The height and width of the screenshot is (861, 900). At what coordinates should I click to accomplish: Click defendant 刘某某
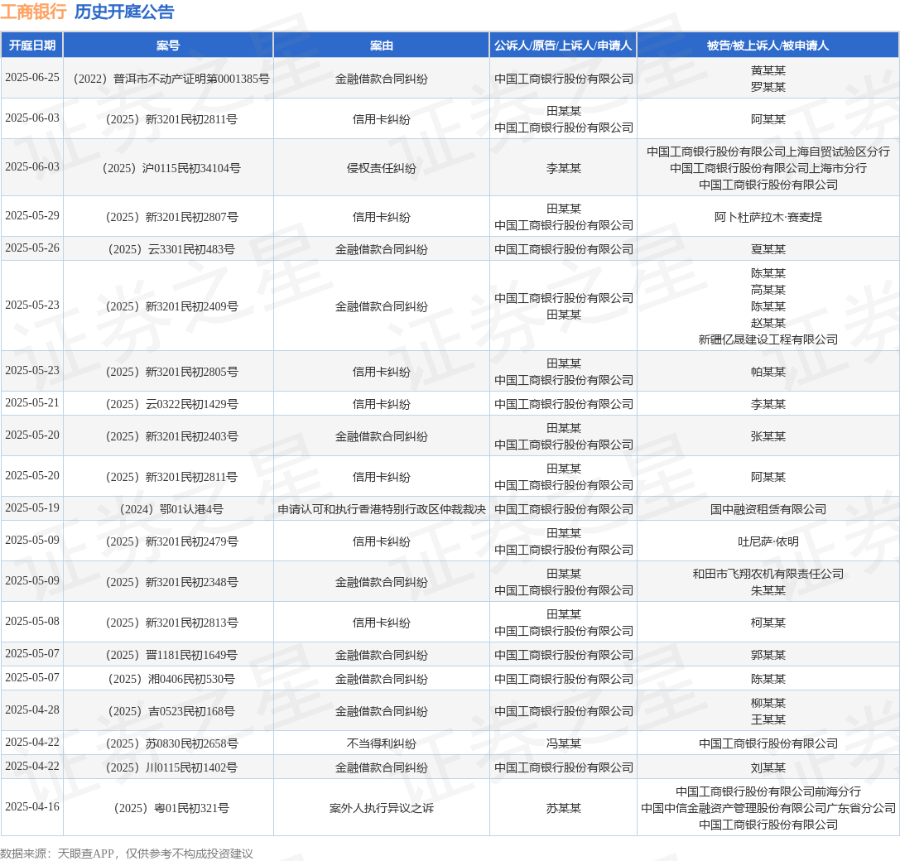pyautogui.click(x=768, y=767)
